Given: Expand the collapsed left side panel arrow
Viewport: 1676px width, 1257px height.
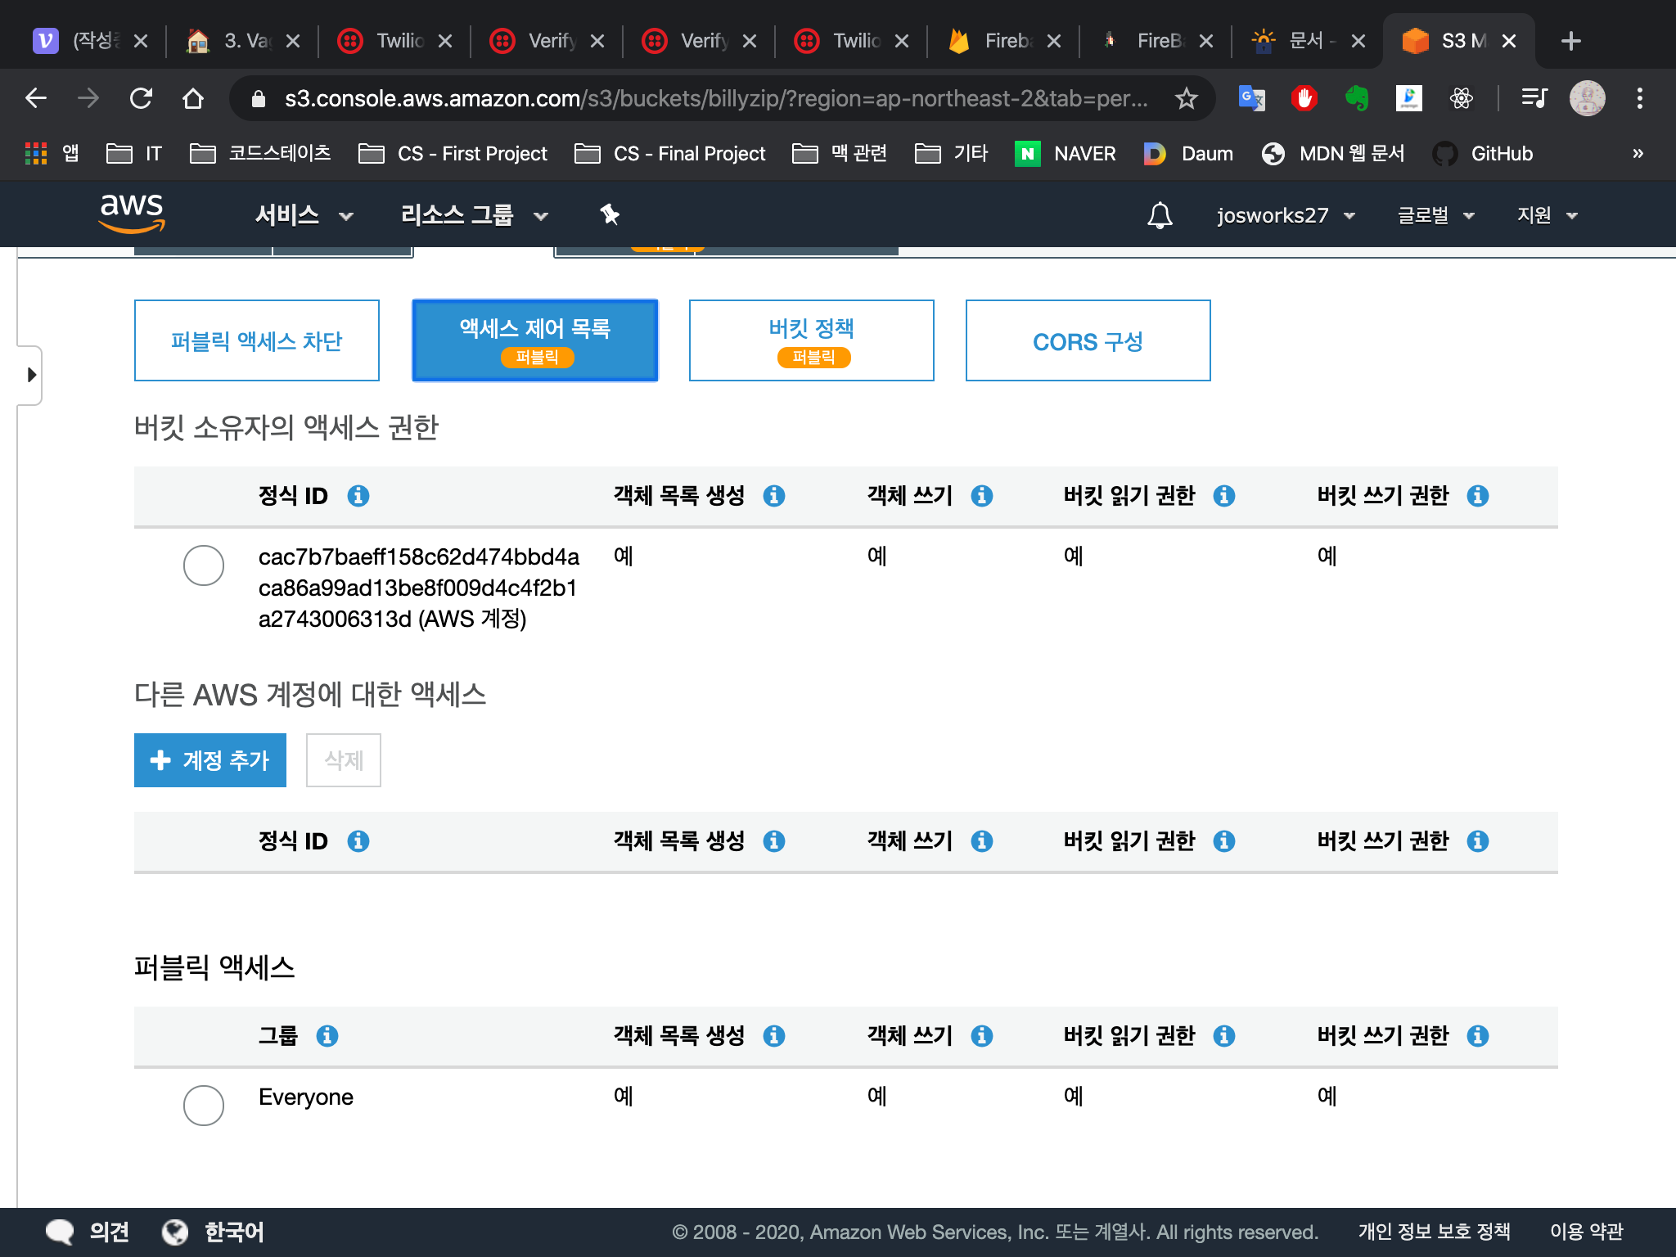Looking at the screenshot, I should point(31,375).
